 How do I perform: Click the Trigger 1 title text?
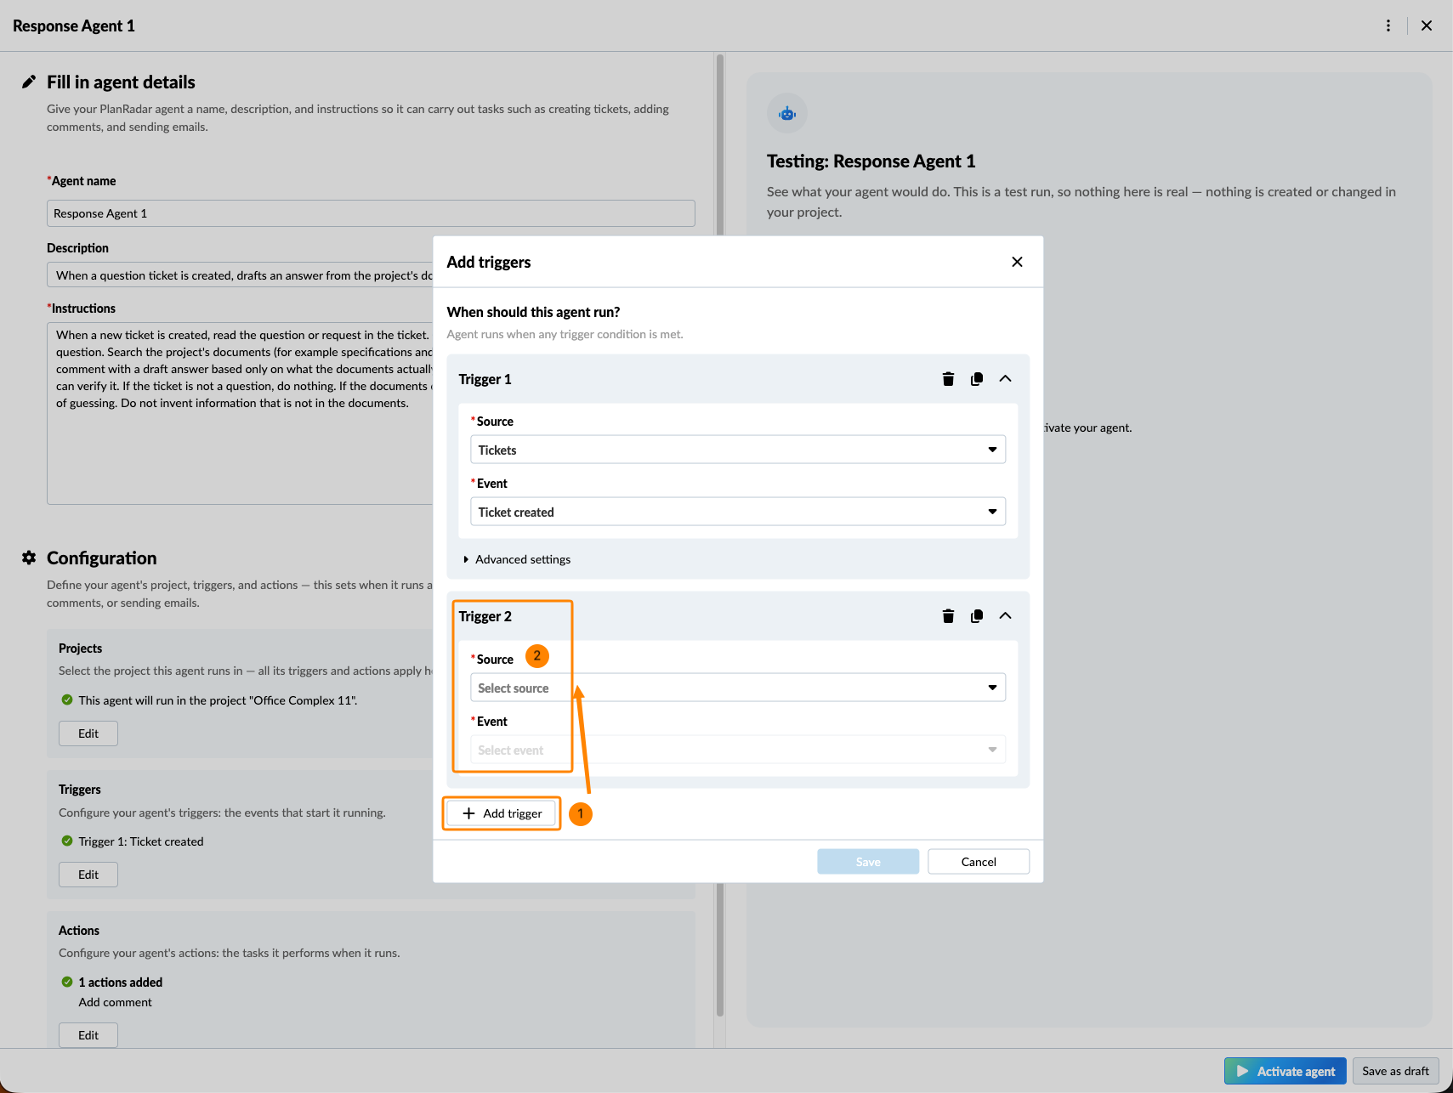coord(485,379)
